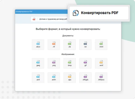135x99 pixels.
Task: Pick the .png image tile
Action: 54,63
